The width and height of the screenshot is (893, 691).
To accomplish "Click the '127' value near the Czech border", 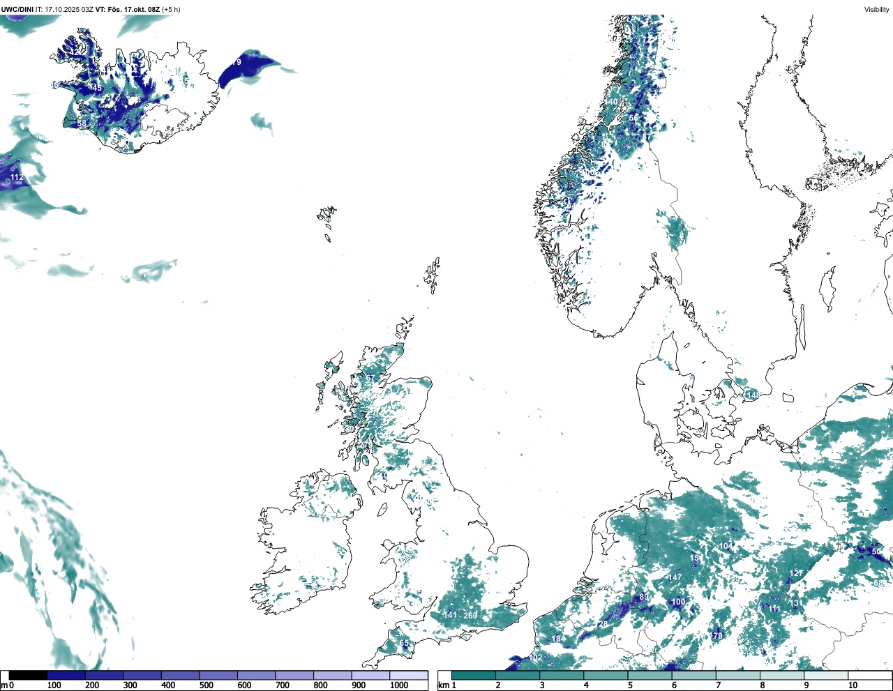I will [x=795, y=573].
